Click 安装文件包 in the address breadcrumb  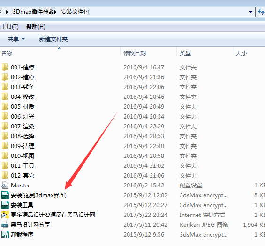75,12
